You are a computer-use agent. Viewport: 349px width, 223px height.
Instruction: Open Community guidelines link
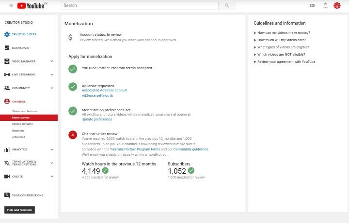pos(191,149)
